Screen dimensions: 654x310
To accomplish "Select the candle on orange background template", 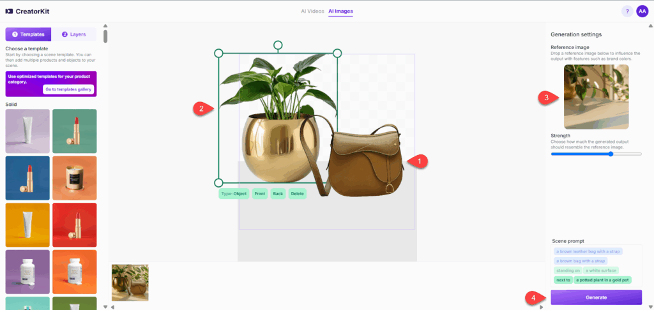I will [x=74, y=178].
